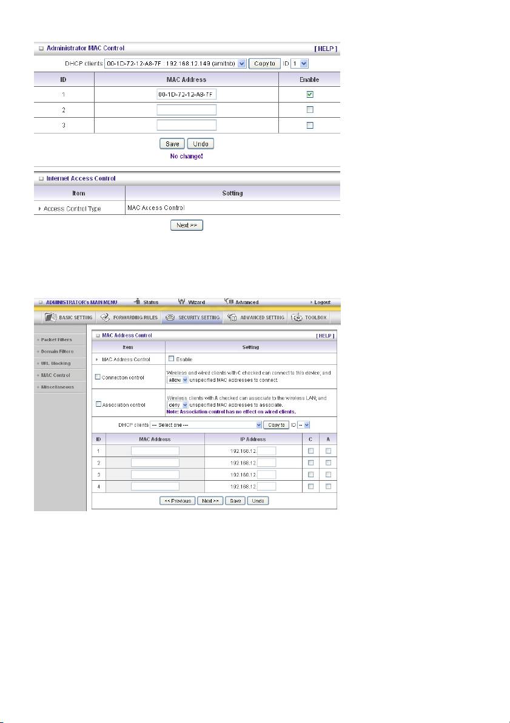Uncheck Enable for administrator MAC ID 1
Screen dimensions: 510x723
coord(310,94)
